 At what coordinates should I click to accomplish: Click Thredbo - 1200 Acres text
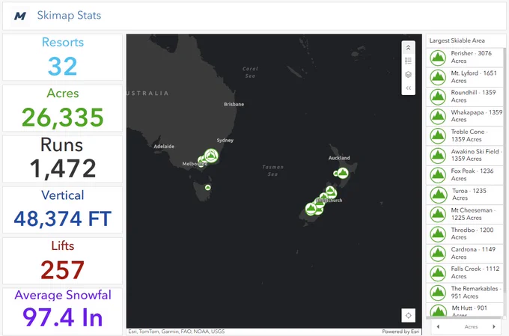coord(472,233)
